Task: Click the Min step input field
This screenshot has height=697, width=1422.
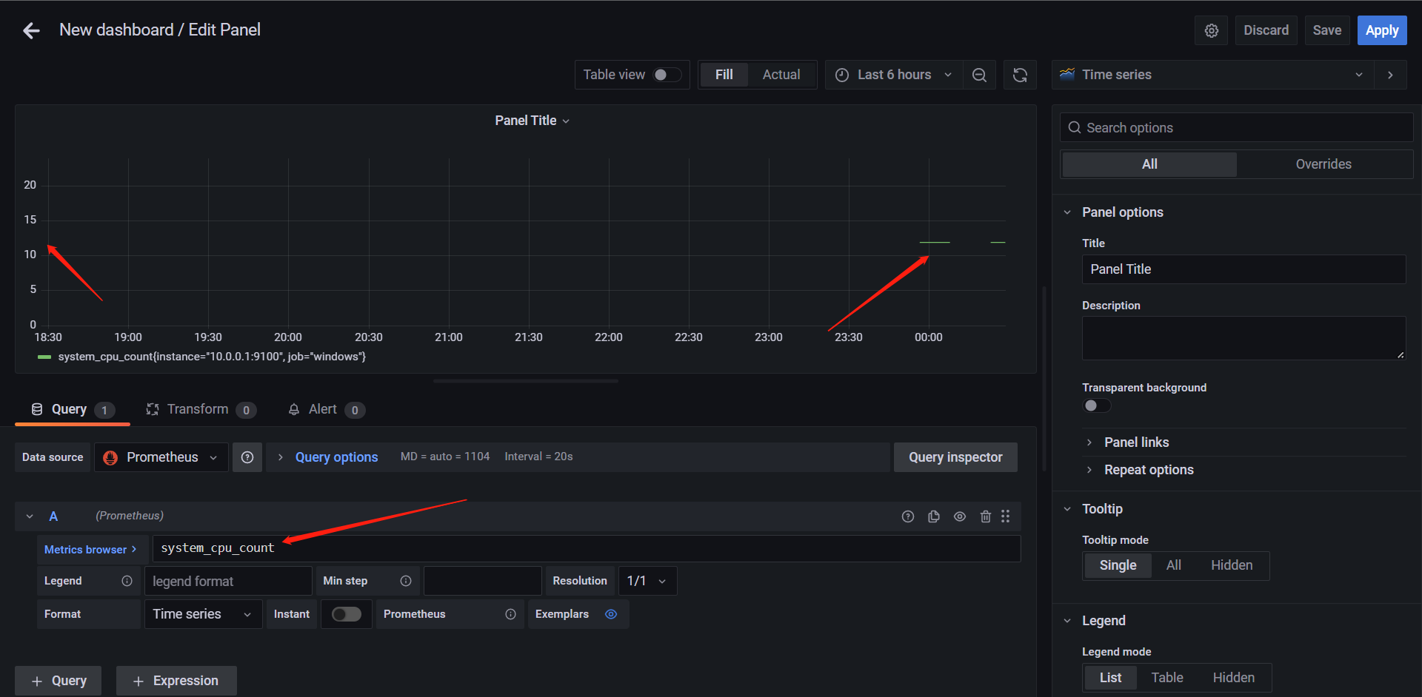Action: (482, 581)
